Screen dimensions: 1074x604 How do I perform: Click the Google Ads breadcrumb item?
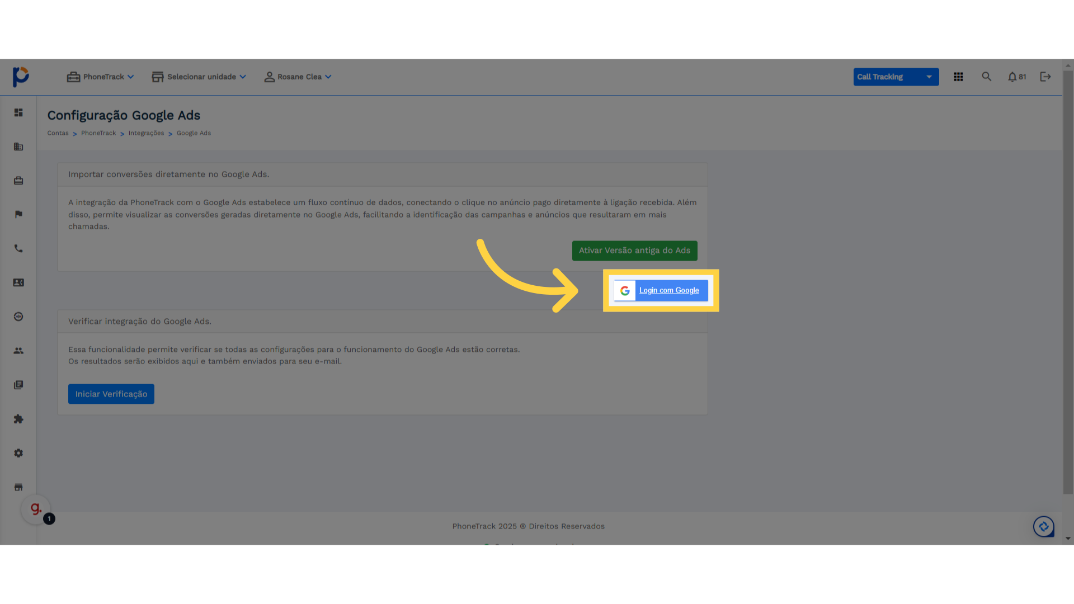(194, 133)
